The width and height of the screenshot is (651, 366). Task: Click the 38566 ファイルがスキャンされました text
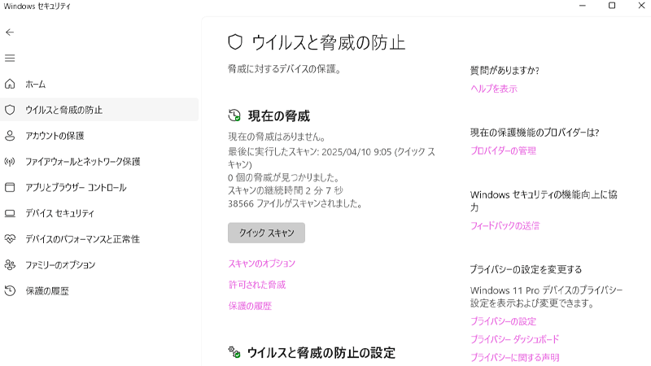click(x=295, y=204)
